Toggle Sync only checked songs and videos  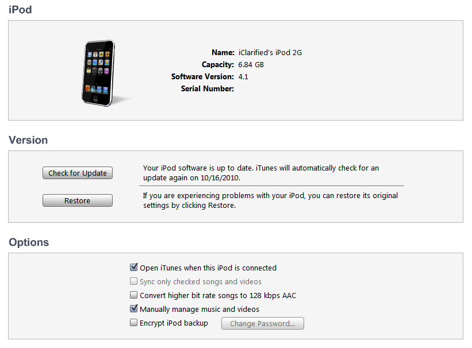click(x=133, y=281)
